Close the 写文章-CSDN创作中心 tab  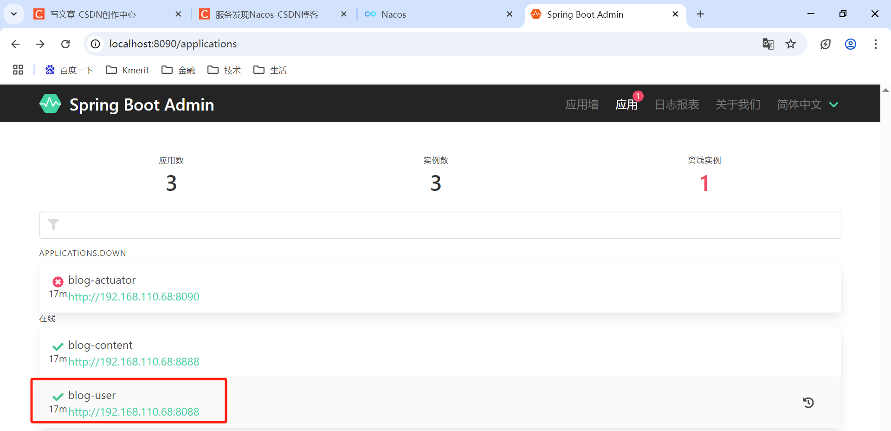(x=178, y=14)
